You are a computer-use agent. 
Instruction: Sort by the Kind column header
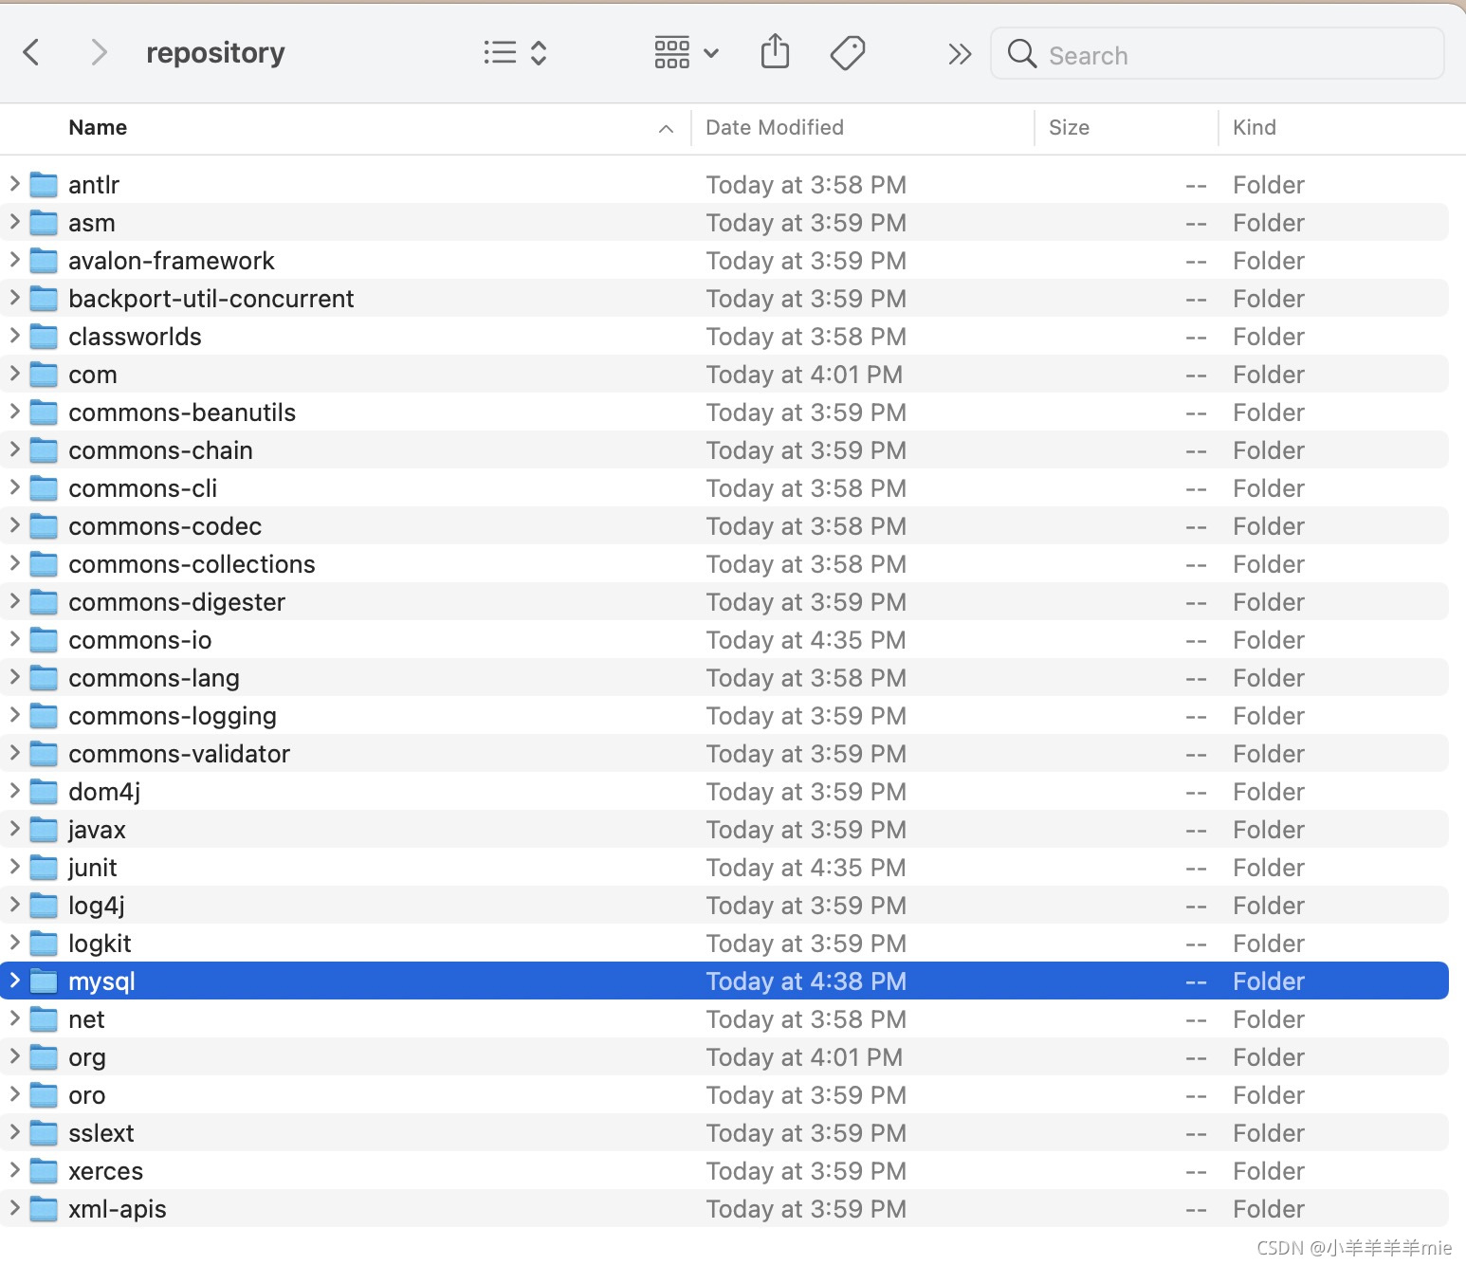point(1255,127)
